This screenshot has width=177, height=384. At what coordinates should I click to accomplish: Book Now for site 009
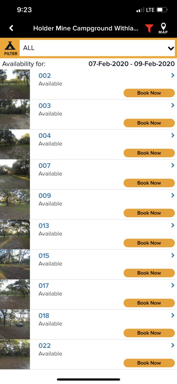[149, 213]
